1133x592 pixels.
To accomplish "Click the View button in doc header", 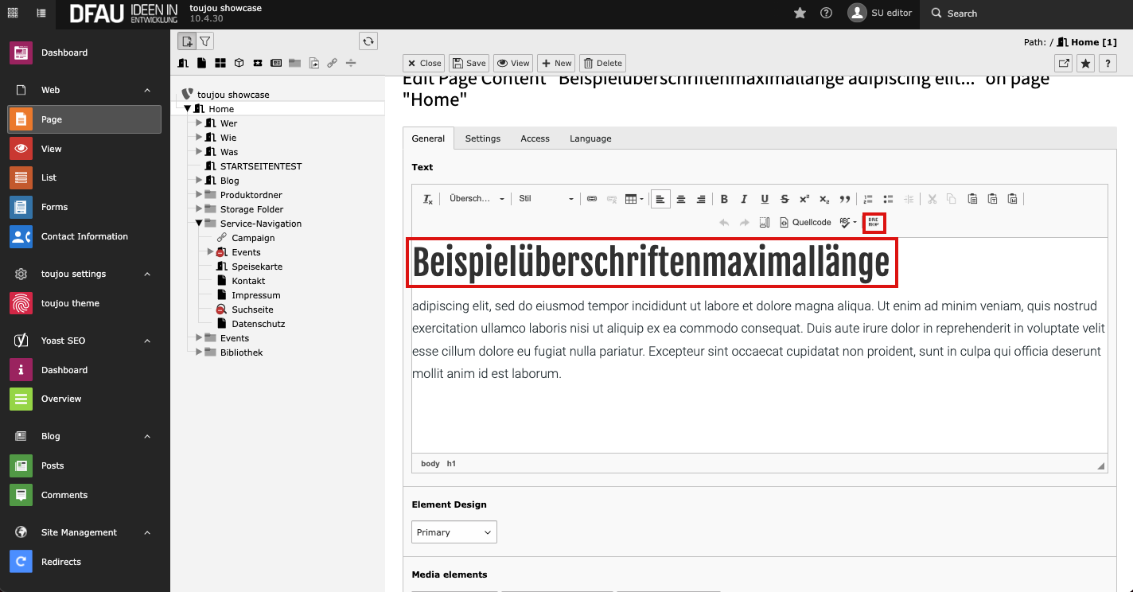I will [x=513, y=63].
